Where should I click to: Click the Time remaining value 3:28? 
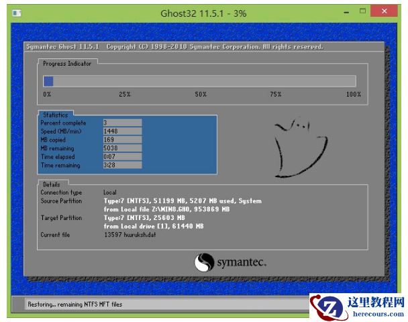[121, 165]
